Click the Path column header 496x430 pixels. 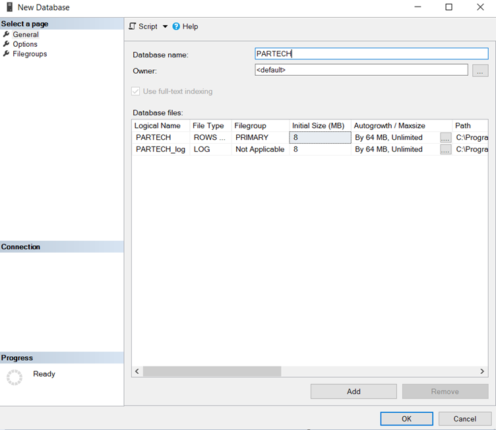pyautogui.click(x=470, y=125)
